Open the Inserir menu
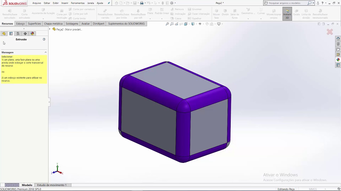Image resolution: width=341 pixels, height=191 pixels. [65, 3]
